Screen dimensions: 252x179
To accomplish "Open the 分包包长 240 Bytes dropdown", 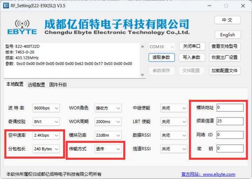I will click(46, 149).
